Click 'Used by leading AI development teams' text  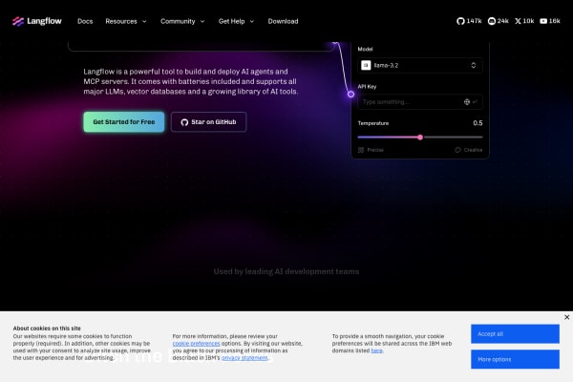click(x=286, y=271)
